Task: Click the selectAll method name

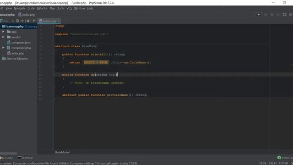Action: click(99, 55)
